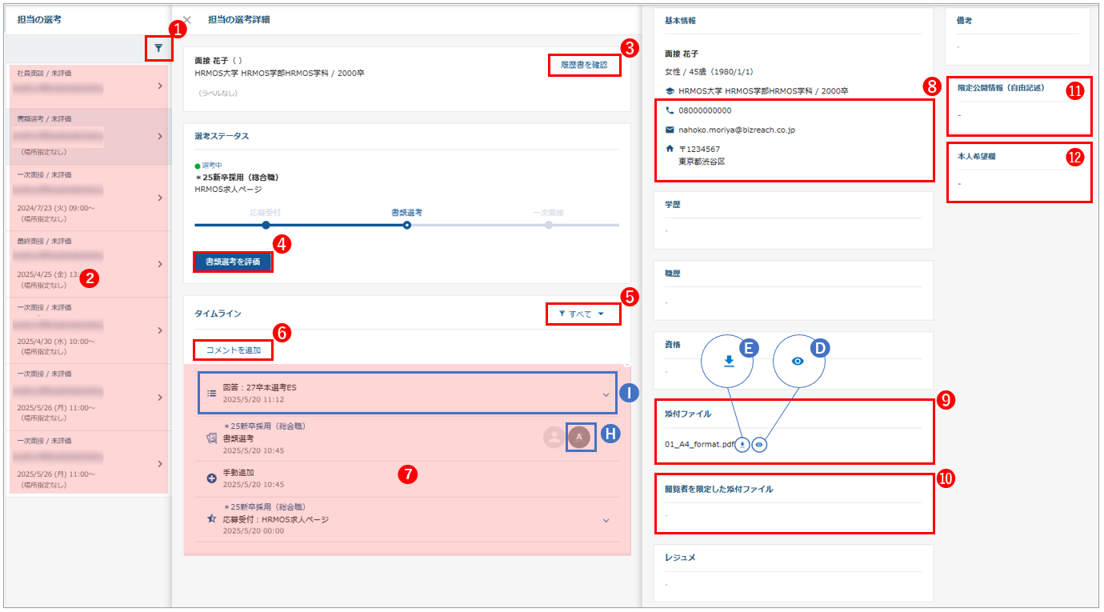Open the すべて timeline filter dropdown
Screen dimensions: 1104x612
click(x=583, y=314)
